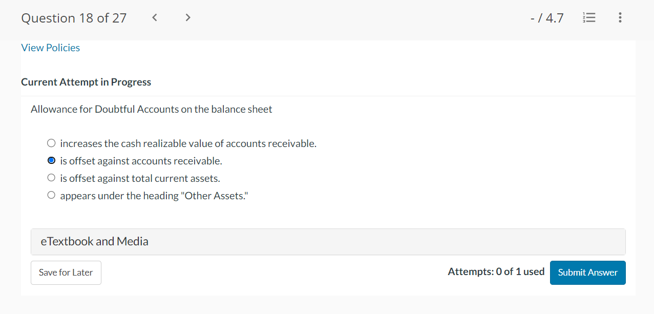
Task: Click the Allowance for Doubtful Accounts question text
Action: (152, 109)
